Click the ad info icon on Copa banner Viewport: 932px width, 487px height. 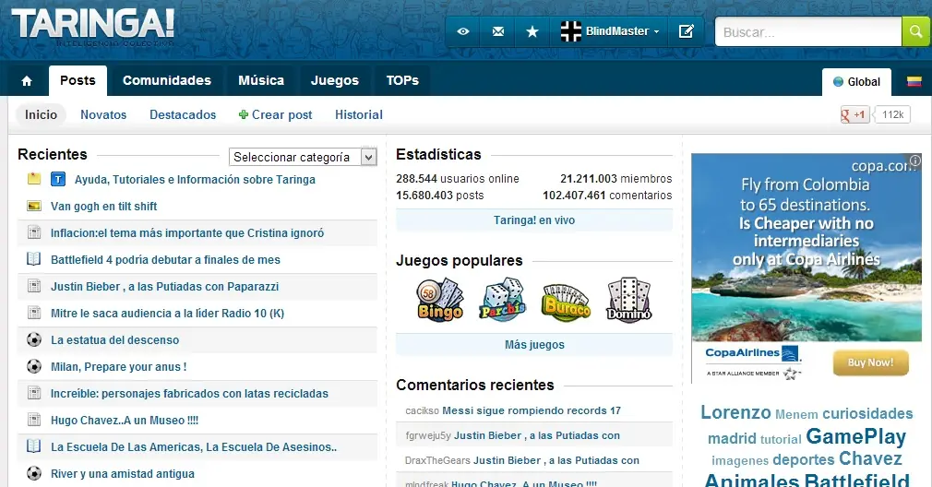[915, 160]
